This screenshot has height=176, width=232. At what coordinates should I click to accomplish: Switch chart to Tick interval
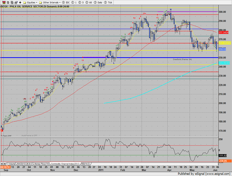108,2
